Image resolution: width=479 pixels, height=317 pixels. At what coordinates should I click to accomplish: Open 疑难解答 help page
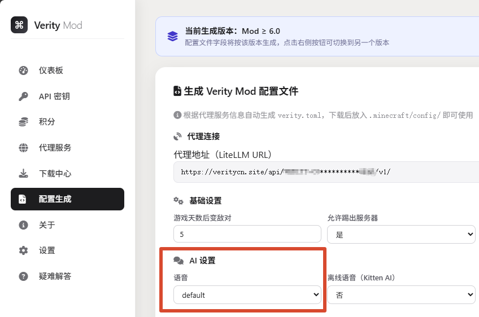click(x=67, y=276)
